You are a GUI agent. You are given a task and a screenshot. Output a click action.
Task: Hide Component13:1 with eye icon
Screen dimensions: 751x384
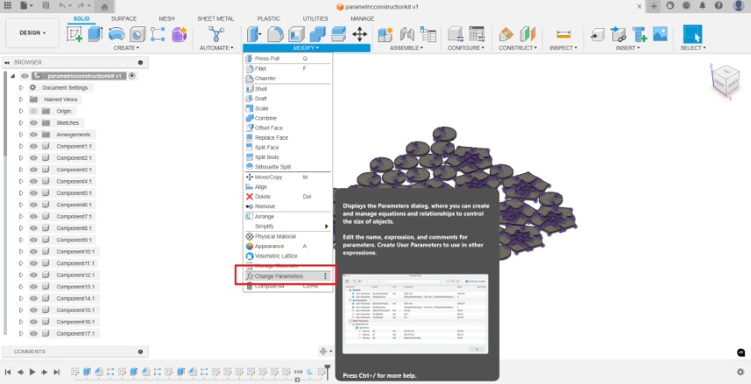pyautogui.click(x=33, y=286)
